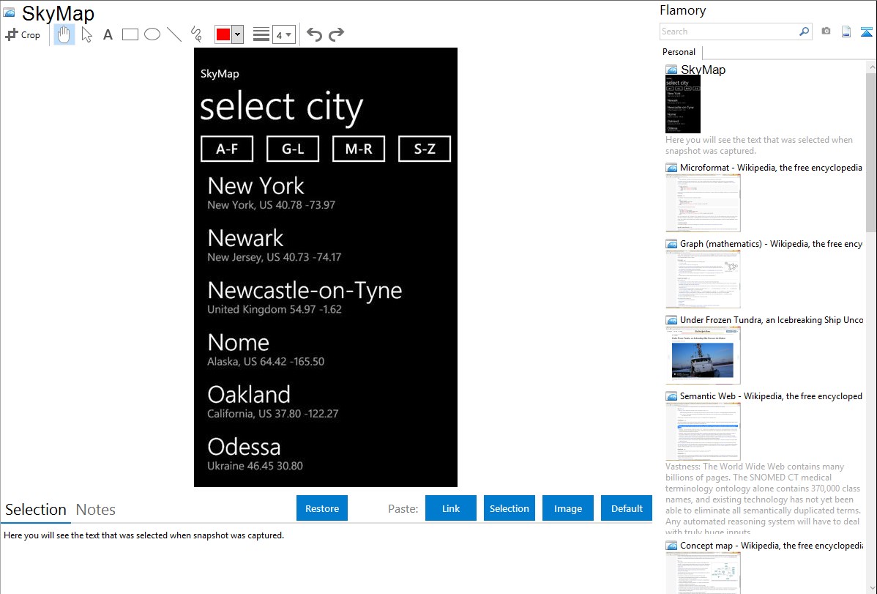Click the red color swatch
This screenshot has height=594, width=877.
click(x=223, y=34)
